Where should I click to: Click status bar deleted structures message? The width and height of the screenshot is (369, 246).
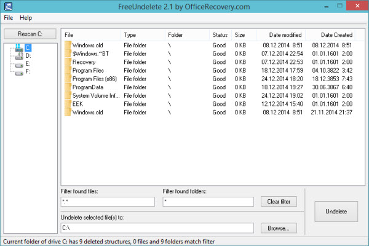click(109, 242)
